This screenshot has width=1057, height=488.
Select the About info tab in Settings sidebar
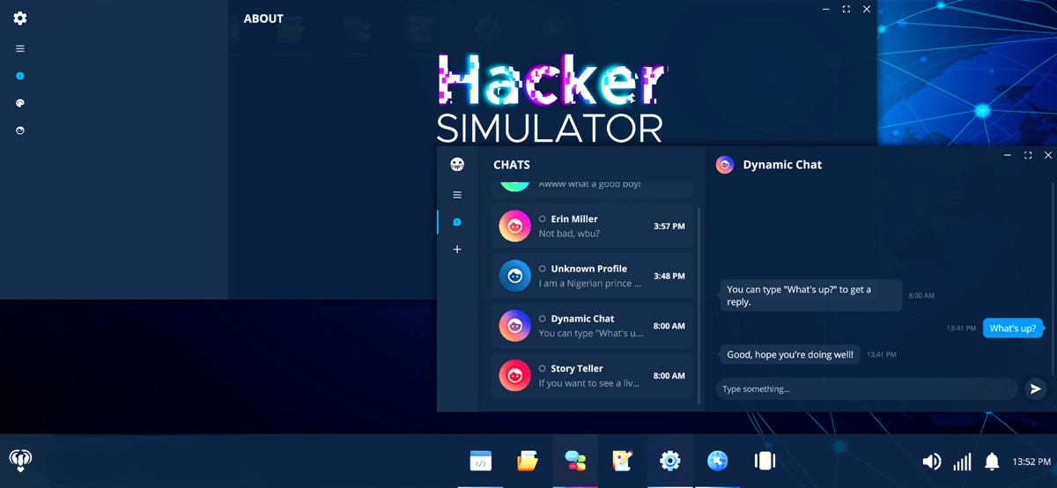click(20, 77)
